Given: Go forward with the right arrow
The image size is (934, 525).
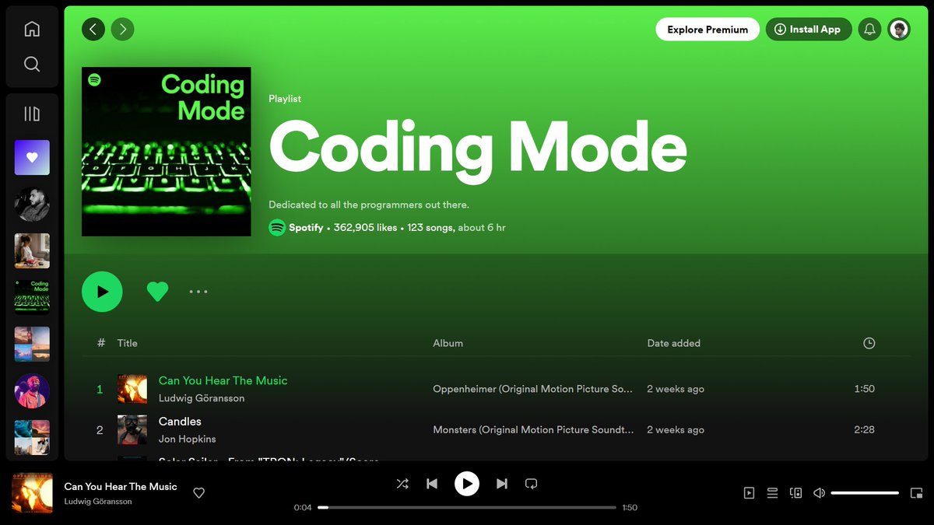Looking at the screenshot, I should [122, 30].
